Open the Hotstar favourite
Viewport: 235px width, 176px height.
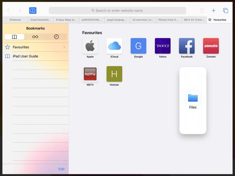click(x=114, y=74)
